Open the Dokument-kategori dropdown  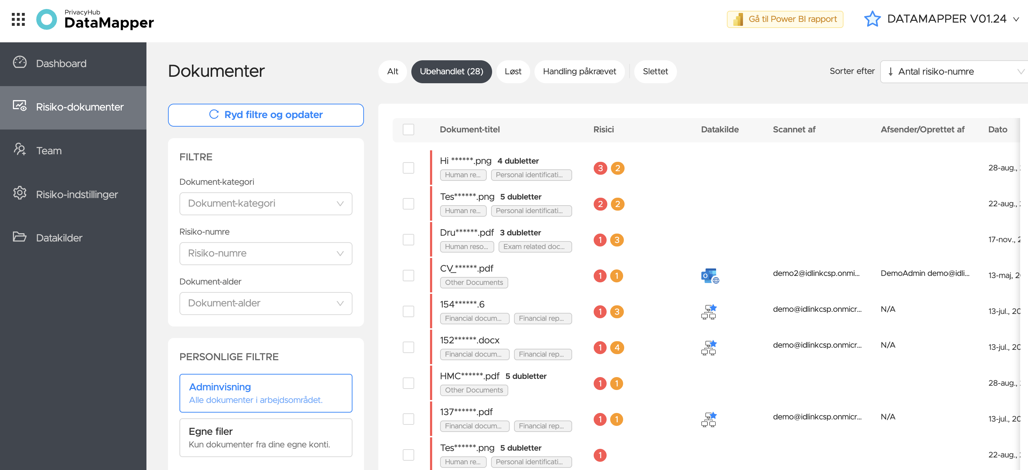pyautogui.click(x=266, y=204)
